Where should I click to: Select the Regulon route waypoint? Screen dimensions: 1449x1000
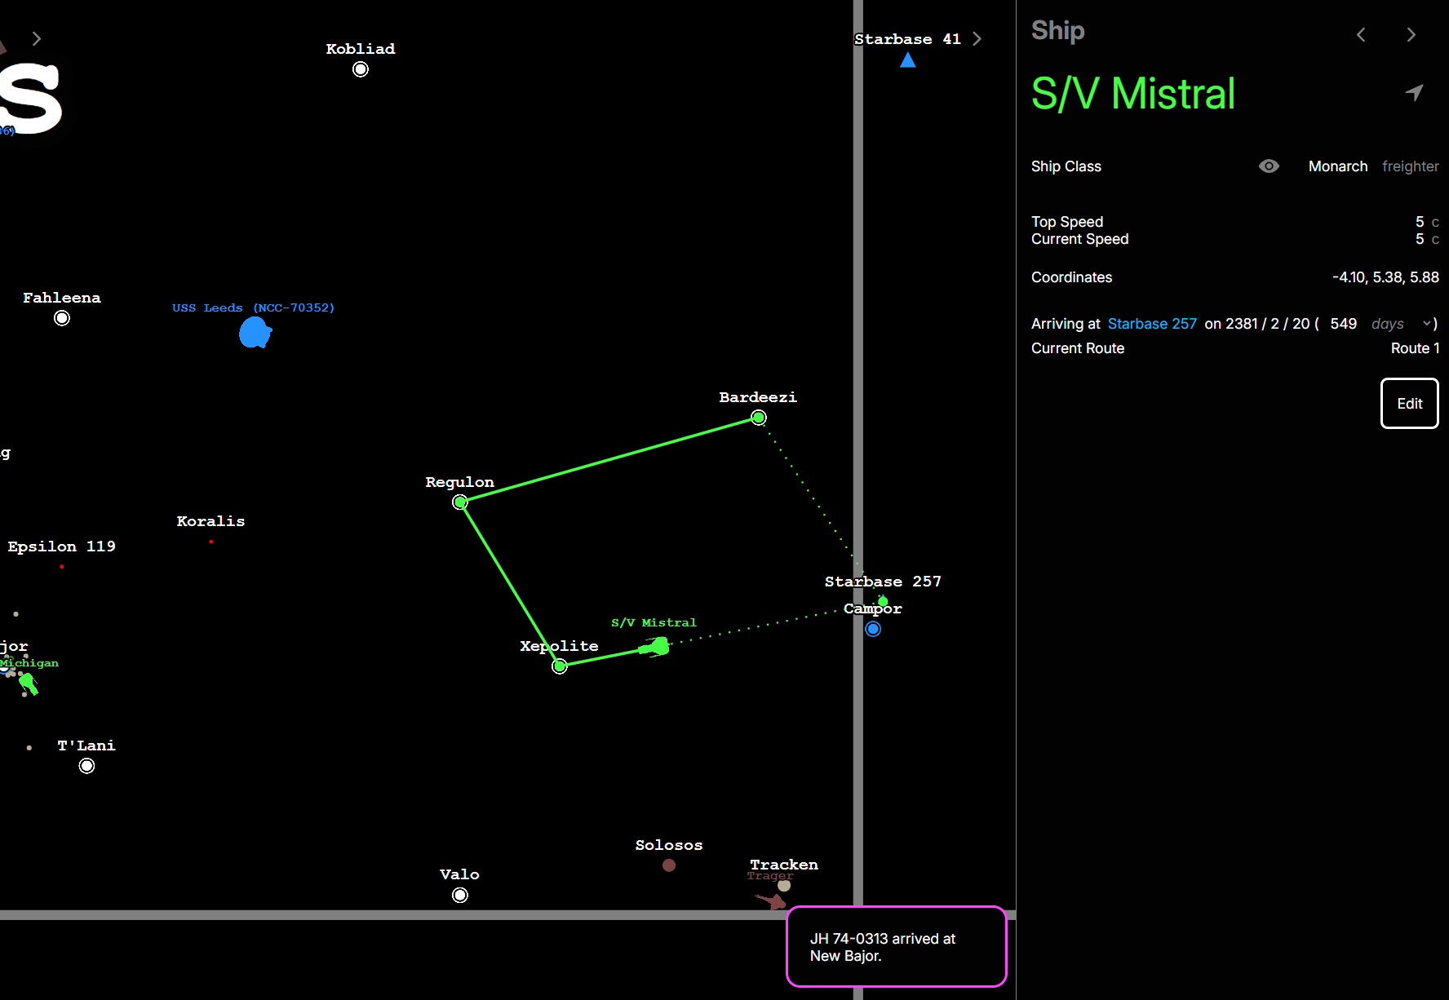460,502
